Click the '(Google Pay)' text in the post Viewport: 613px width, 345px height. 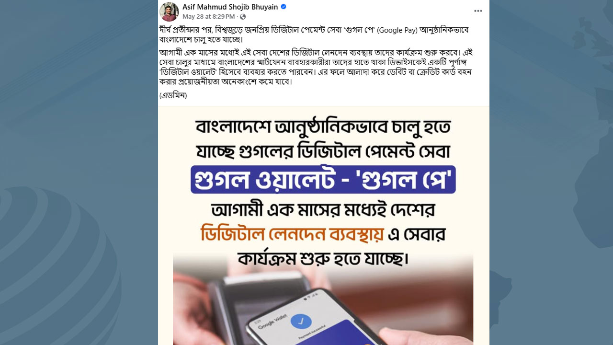point(397,30)
